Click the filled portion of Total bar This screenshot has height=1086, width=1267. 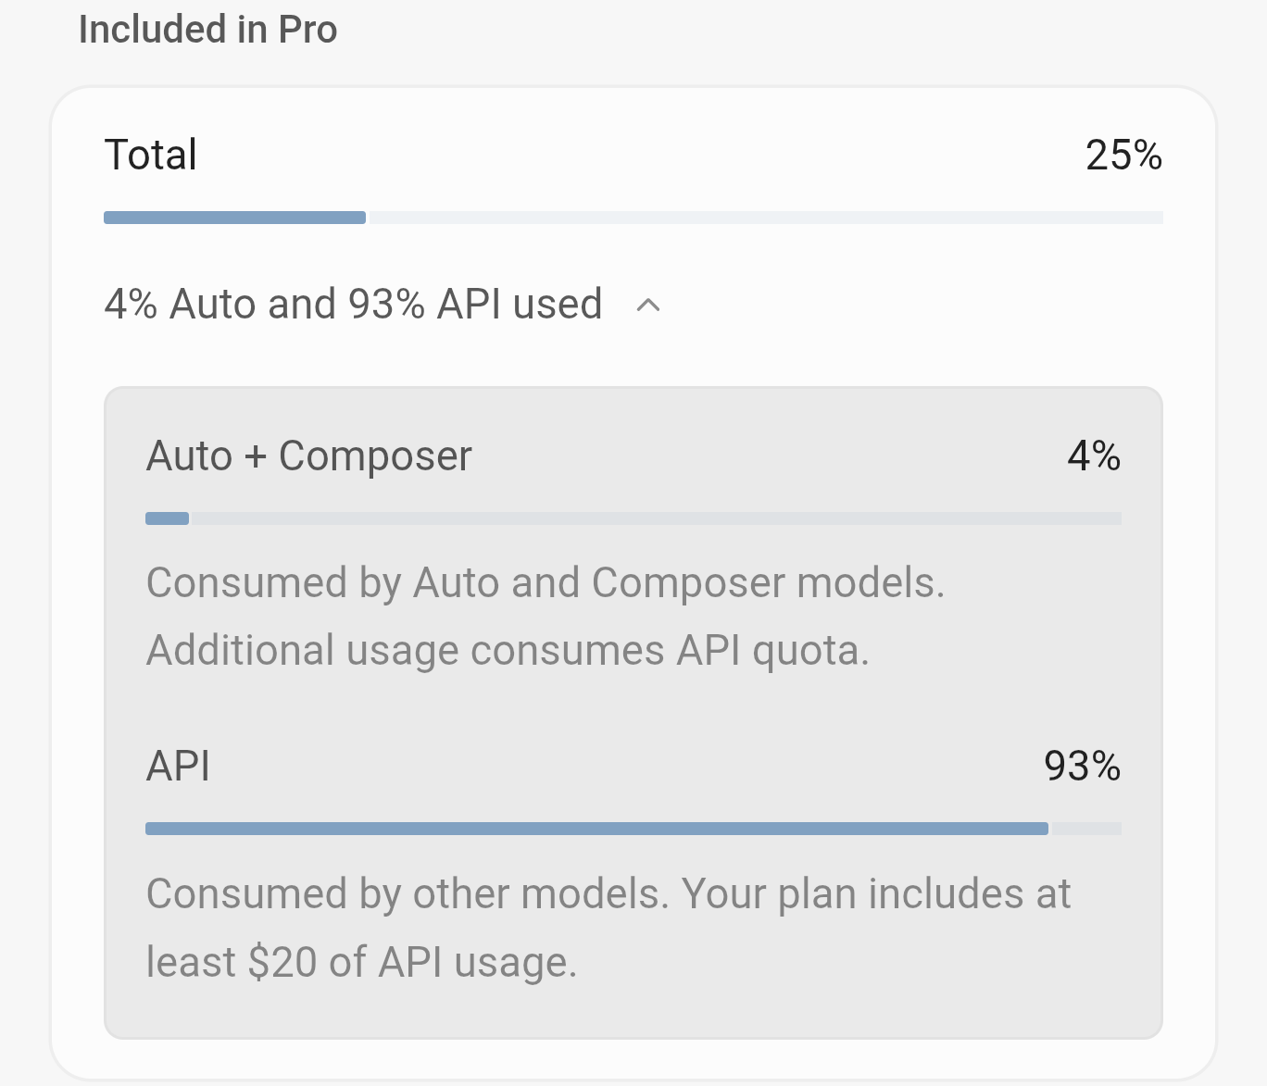(x=235, y=218)
